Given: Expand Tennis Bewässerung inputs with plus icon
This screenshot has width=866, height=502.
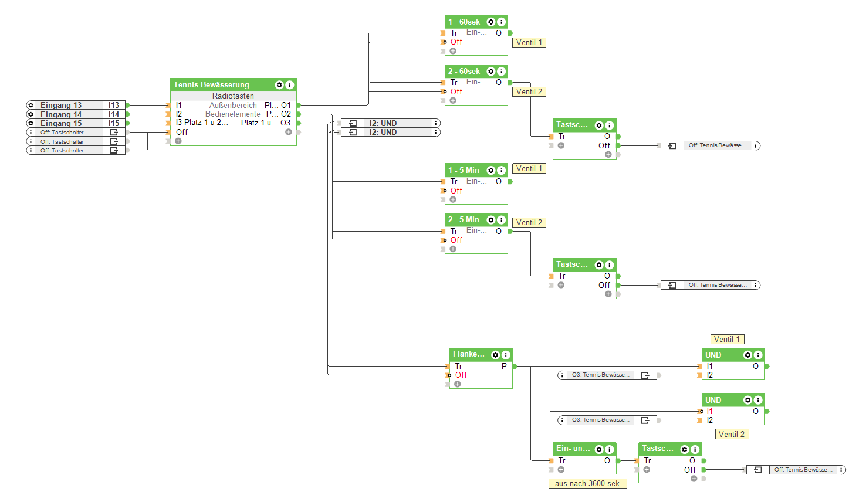Looking at the screenshot, I should point(178,141).
